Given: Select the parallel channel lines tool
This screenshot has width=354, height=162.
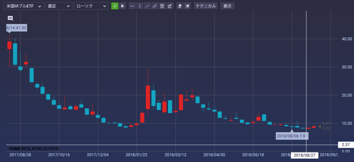Looking at the screenshot, I should click(x=155, y=6).
